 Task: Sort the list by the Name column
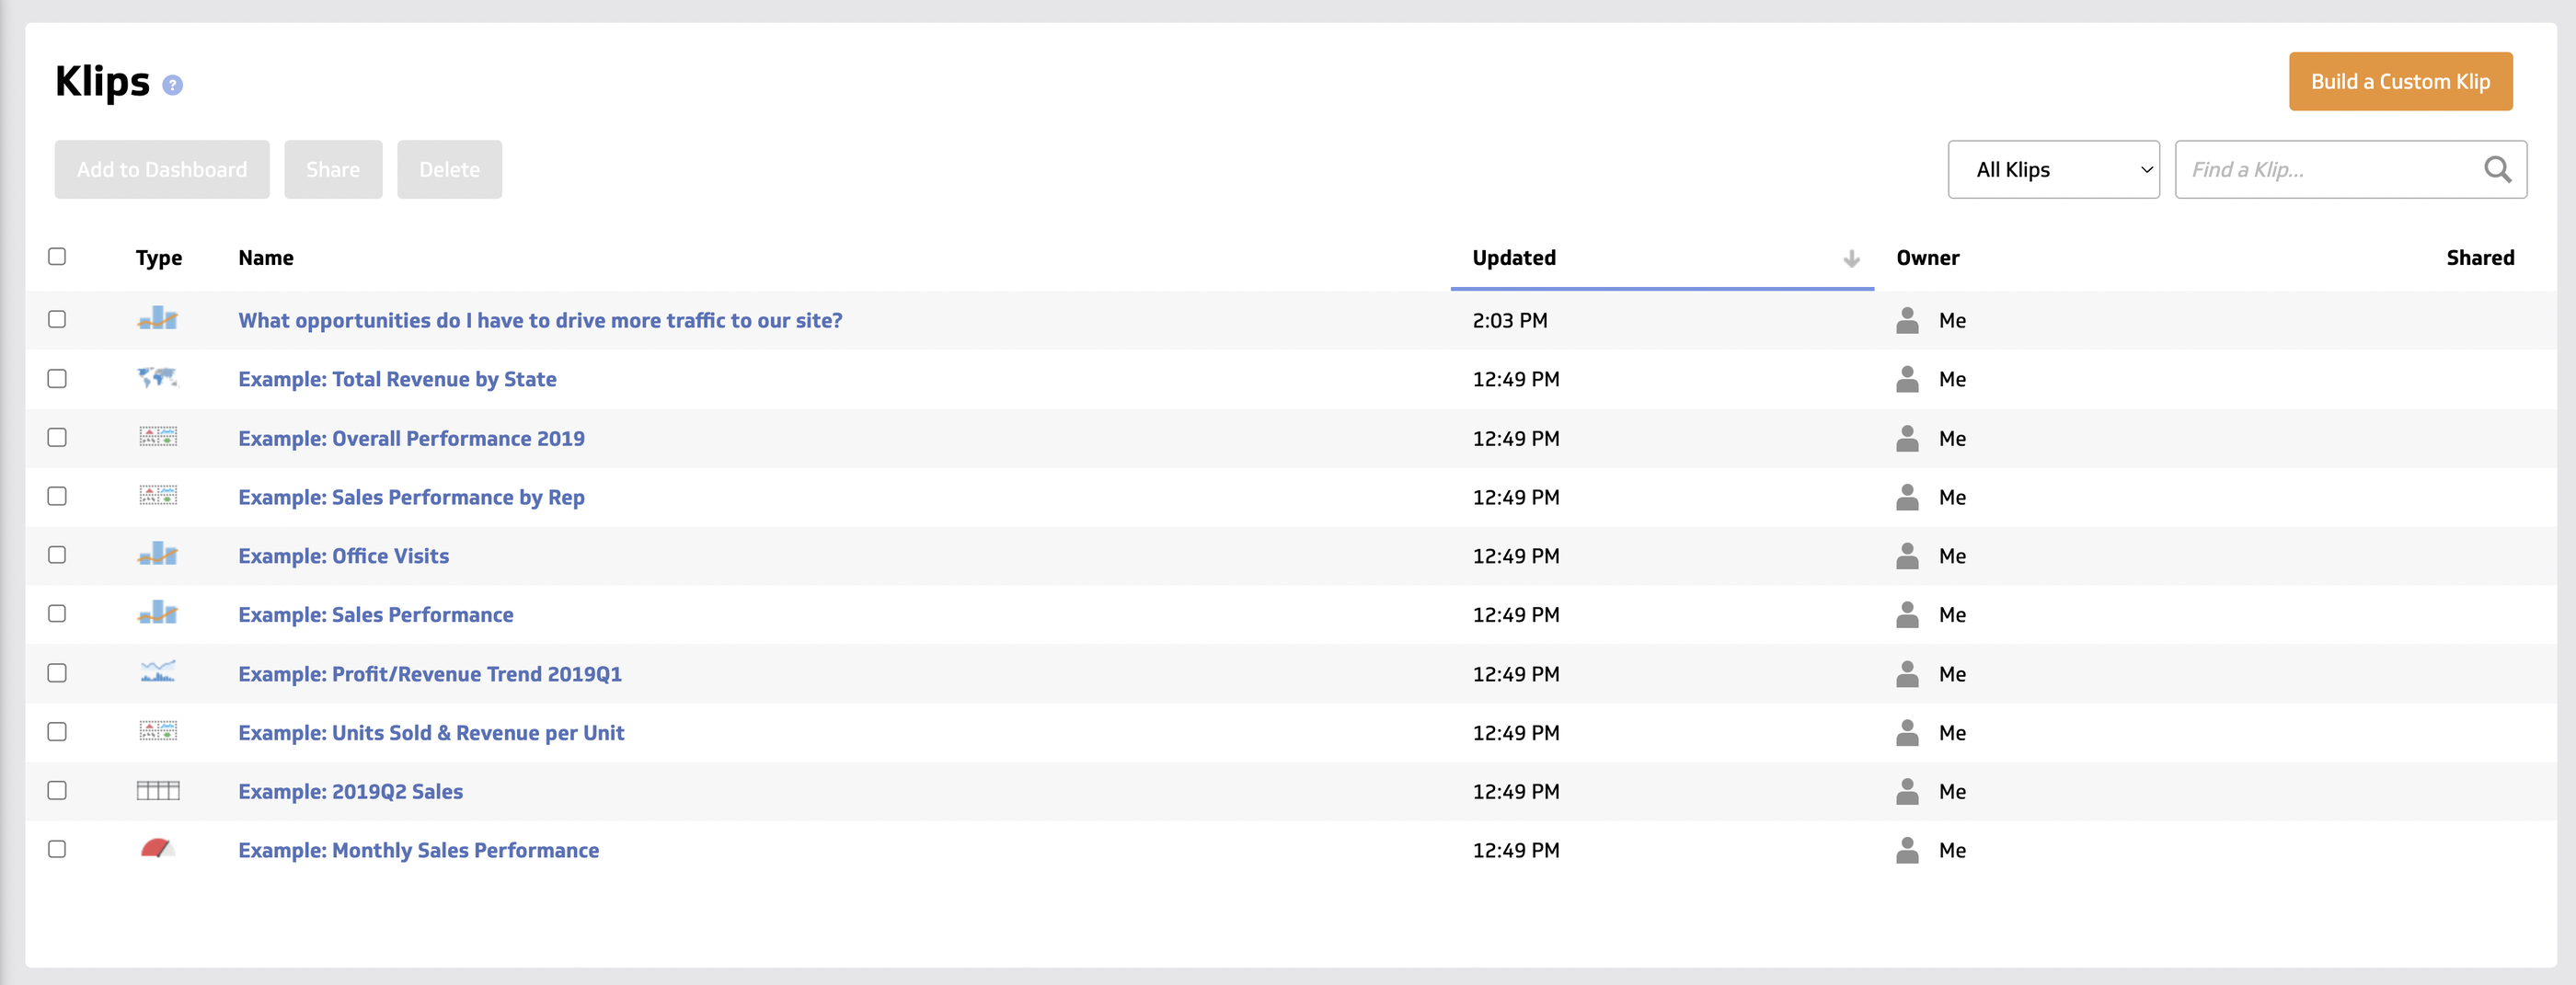click(x=265, y=257)
